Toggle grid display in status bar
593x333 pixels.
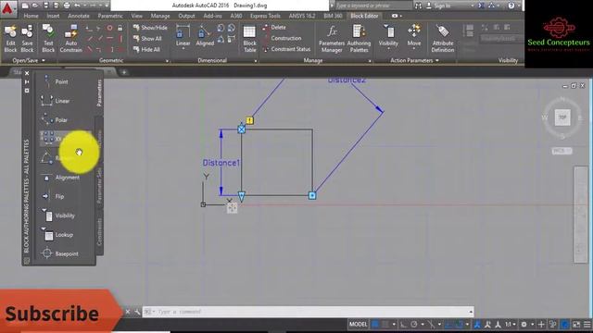[374, 325]
